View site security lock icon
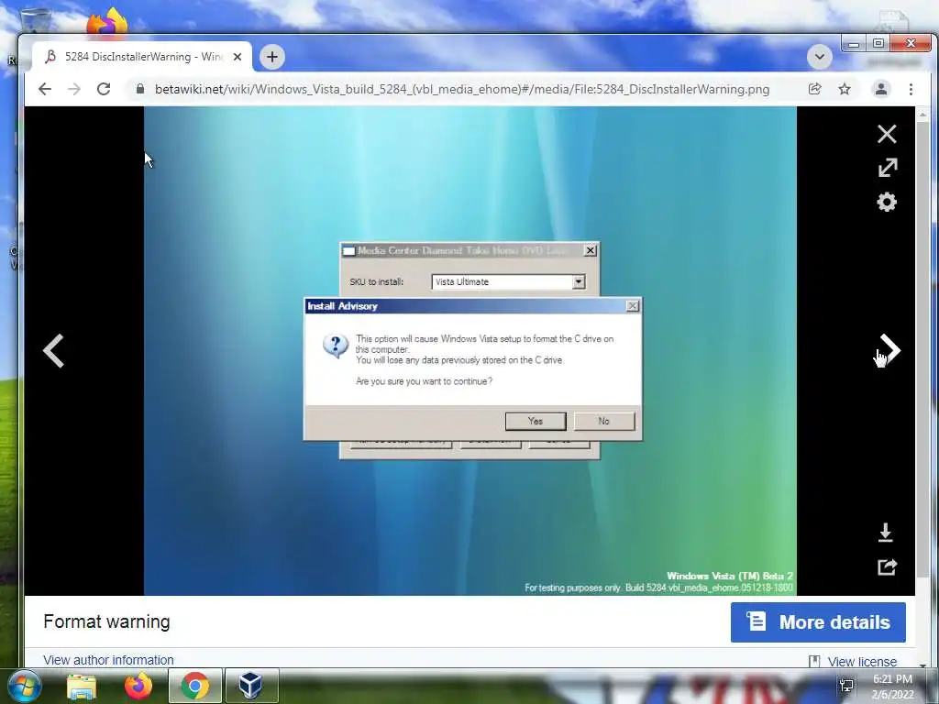 pos(140,89)
